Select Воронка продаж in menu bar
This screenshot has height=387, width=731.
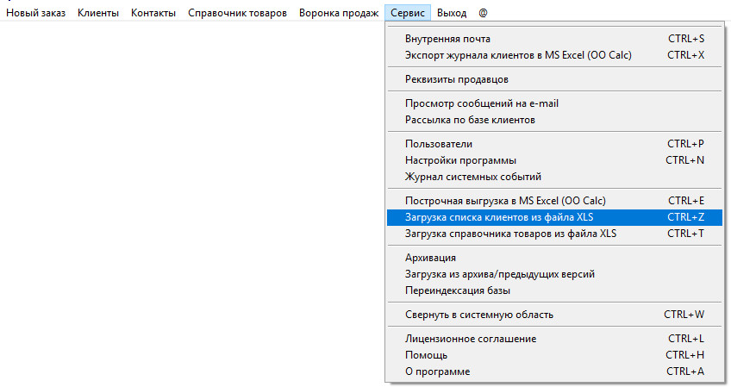(x=339, y=14)
